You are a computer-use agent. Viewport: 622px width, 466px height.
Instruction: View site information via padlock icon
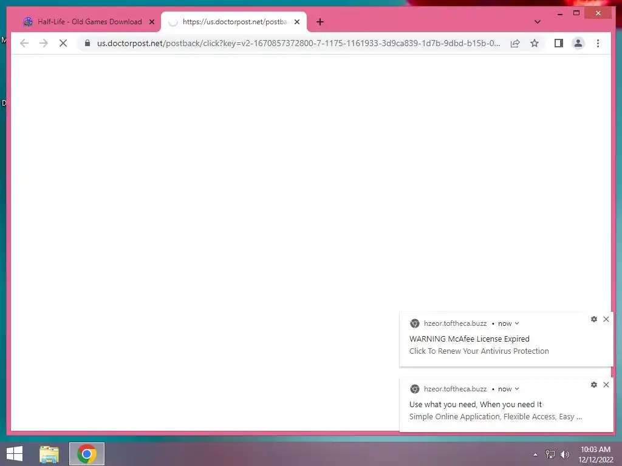(87, 43)
